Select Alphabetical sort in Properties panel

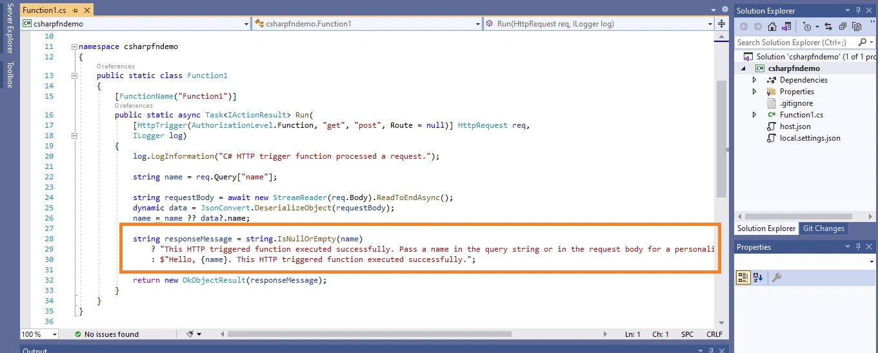[x=757, y=277]
